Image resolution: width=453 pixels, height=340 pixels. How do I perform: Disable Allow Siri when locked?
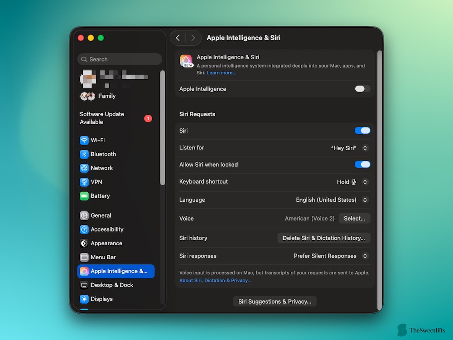(x=362, y=165)
